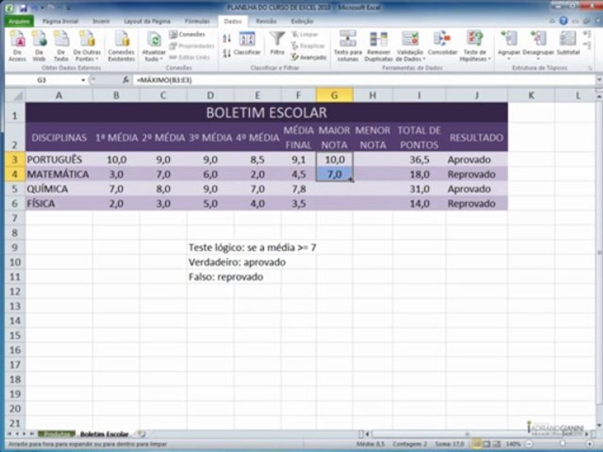Switch to Exibição tab
603x452 pixels.
pos(302,21)
